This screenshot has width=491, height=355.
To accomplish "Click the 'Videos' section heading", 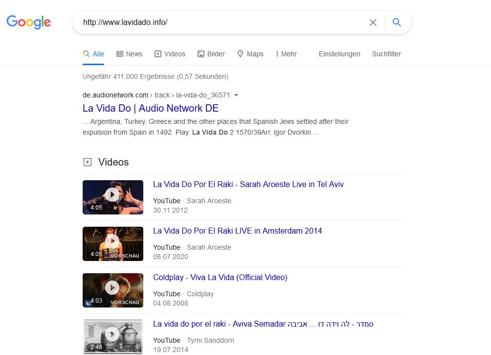I will [x=113, y=162].
